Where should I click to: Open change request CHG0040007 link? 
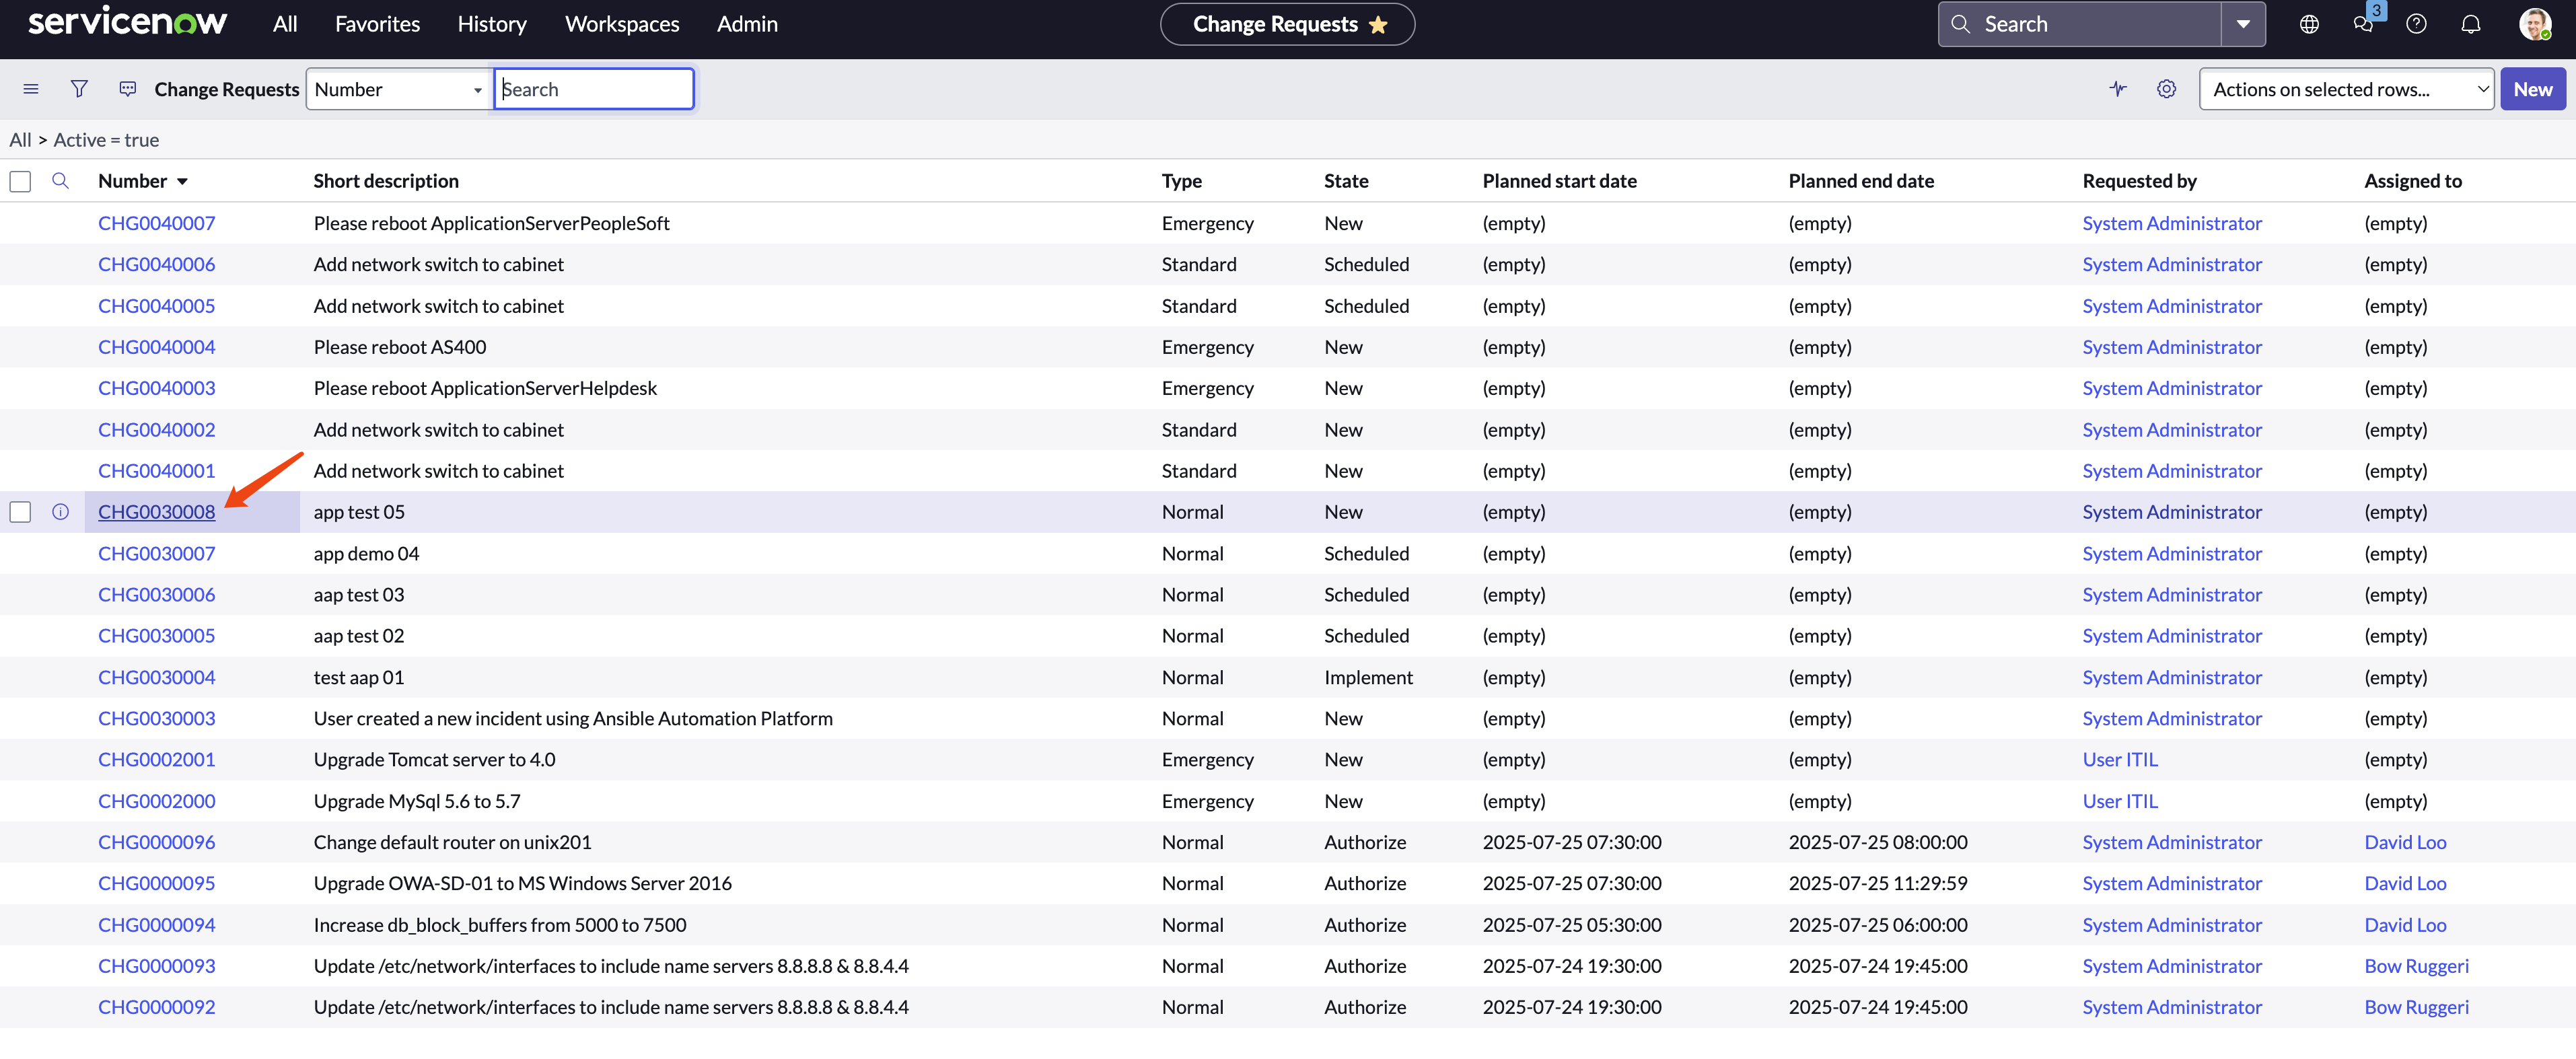click(156, 223)
